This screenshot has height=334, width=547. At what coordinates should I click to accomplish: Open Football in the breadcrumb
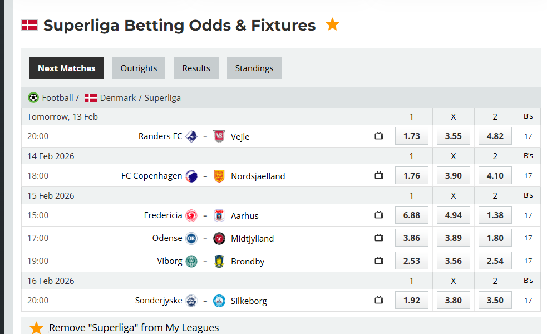point(57,98)
